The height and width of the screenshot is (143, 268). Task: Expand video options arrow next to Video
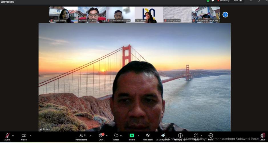pos(31,136)
